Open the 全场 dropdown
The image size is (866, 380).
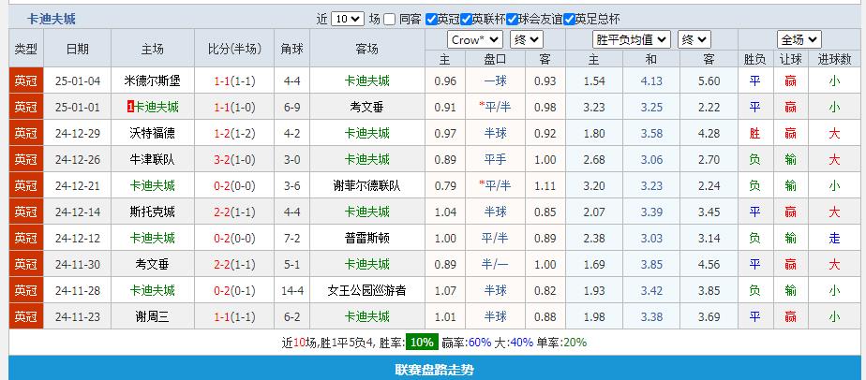(799, 39)
